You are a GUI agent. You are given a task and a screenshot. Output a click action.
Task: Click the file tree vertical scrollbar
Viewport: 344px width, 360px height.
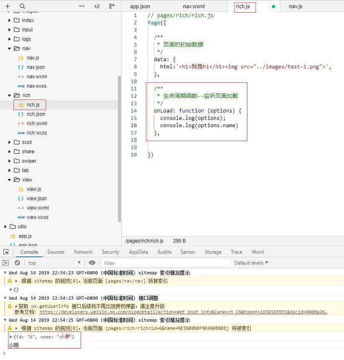tap(119, 149)
